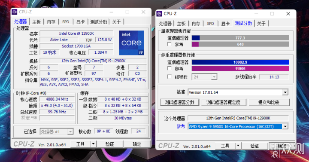Open SPD tab in right CPU-Z window
The image size is (309, 162).
point(210,24)
